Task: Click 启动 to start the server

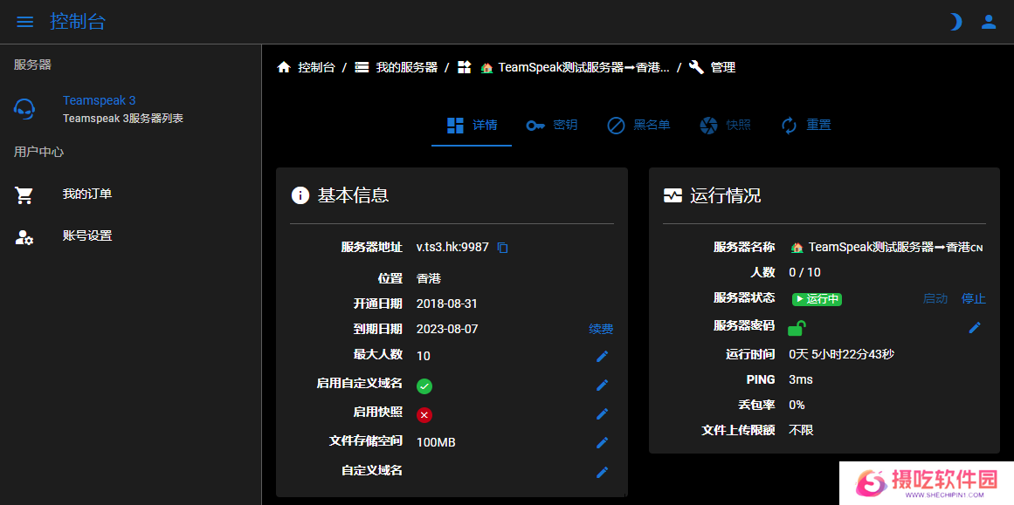Action: 935,298
